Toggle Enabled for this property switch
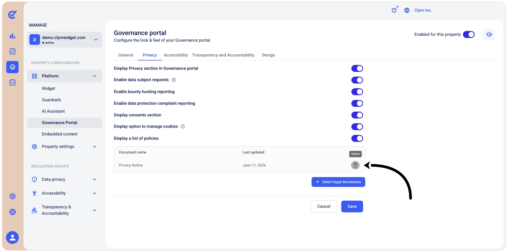The height and width of the screenshot is (252, 507). click(x=469, y=35)
